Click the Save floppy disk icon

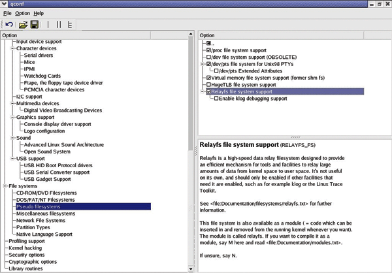click(x=34, y=24)
